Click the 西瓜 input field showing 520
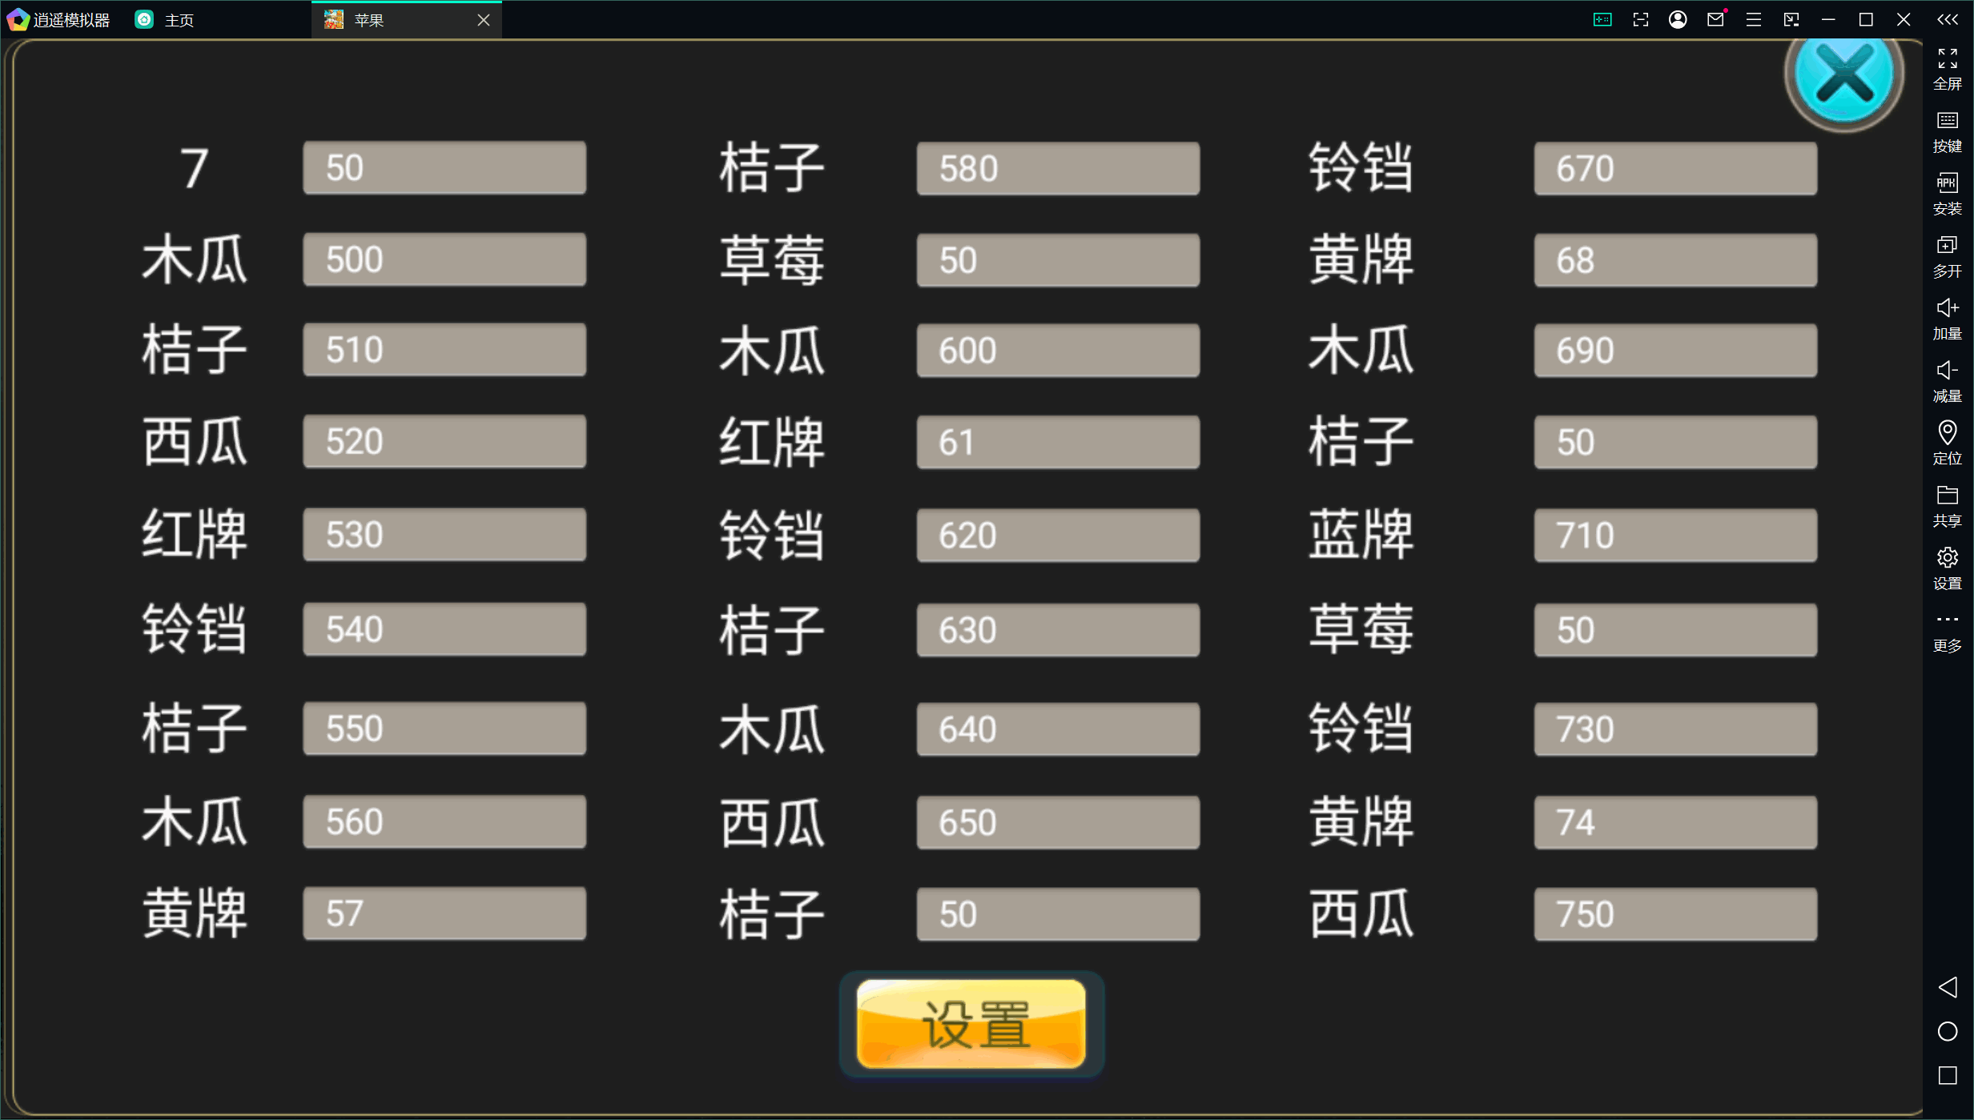 click(442, 441)
